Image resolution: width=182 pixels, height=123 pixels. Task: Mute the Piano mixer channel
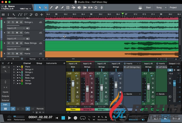click(x=77, y=78)
